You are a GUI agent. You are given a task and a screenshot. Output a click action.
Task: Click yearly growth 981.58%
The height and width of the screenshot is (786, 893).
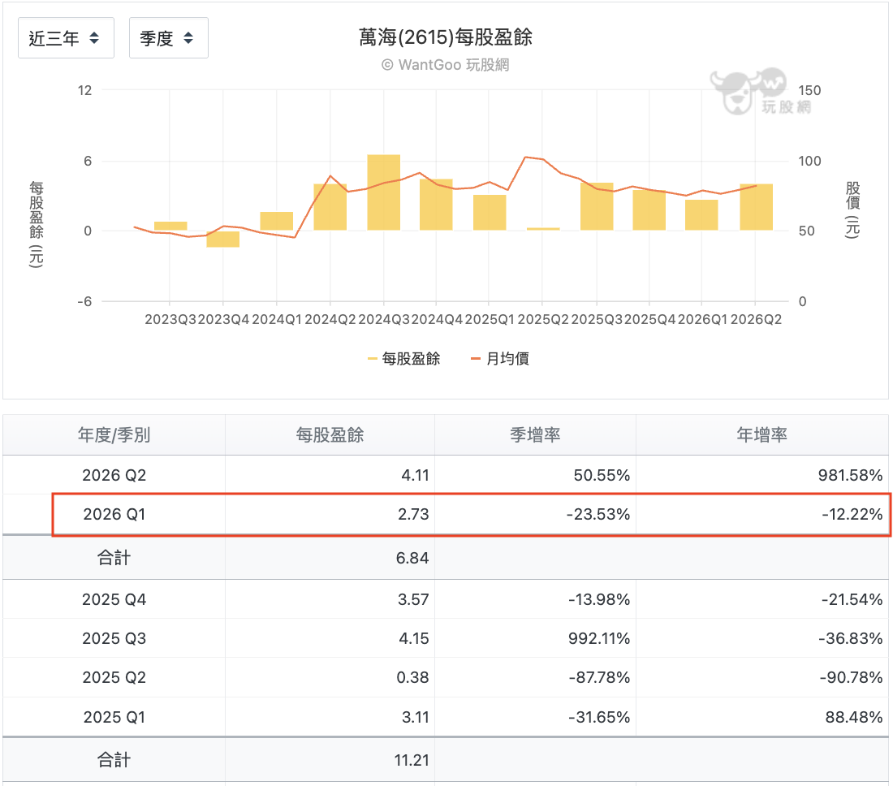[850, 475]
